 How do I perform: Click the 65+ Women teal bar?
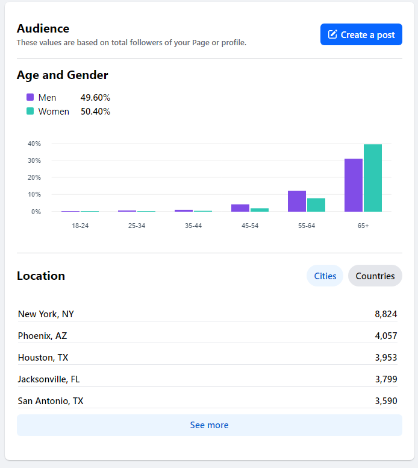pyautogui.click(x=373, y=179)
